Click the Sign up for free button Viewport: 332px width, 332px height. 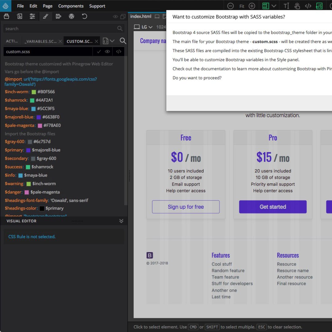[x=186, y=207]
